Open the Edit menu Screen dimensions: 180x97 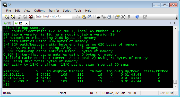(17, 11)
